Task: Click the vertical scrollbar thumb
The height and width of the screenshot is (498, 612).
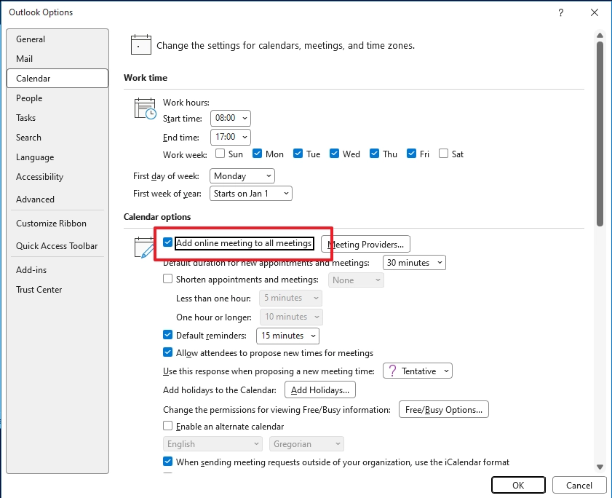Action: pyautogui.click(x=600, y=133)
